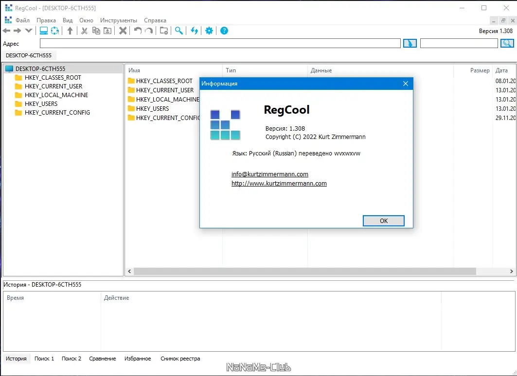This screenshot has width=517, height=376.
Task: Open the history dropdown arrow in toolbar
Action: click(x=29, y=31)
